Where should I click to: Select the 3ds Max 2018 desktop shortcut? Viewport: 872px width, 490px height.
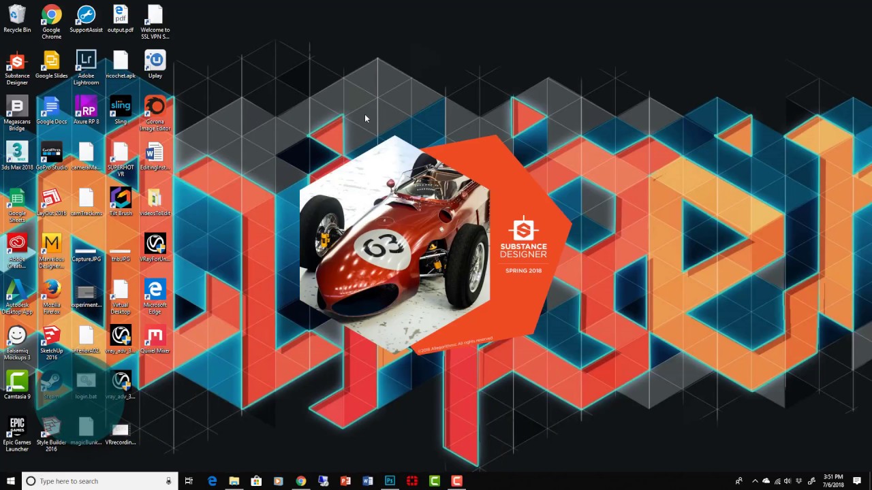[x=17, y=157]
